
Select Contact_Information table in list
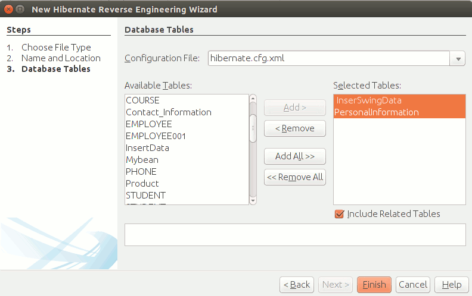[x=169, y=112]
